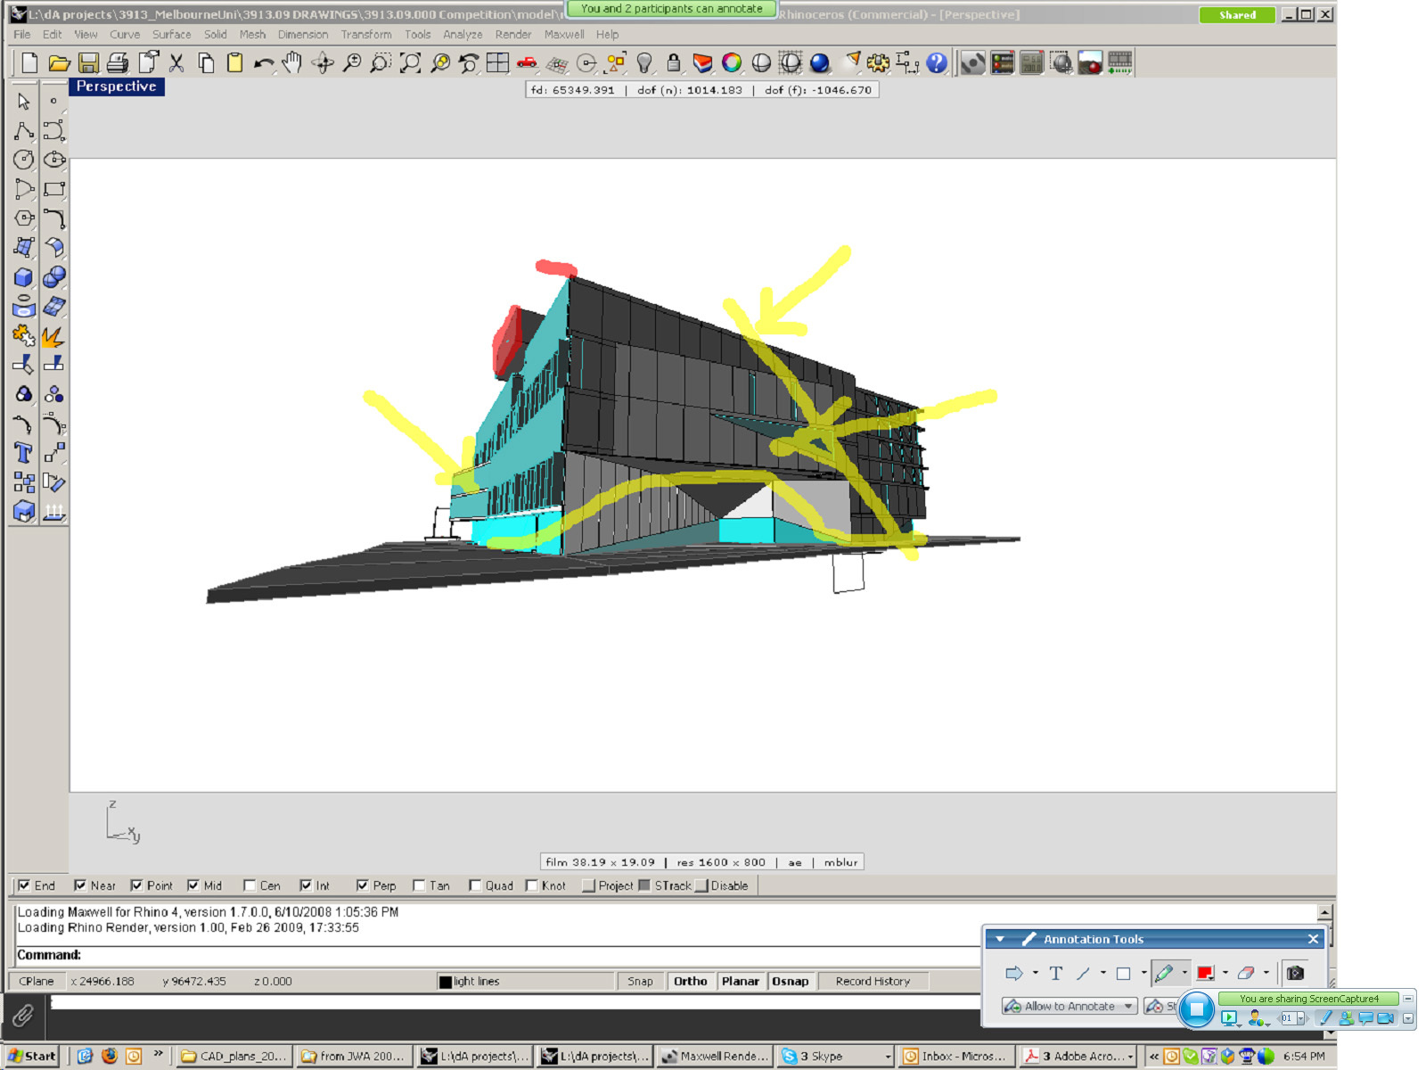Toggle the Point osnap checkbox
This screenshot has height=1070, width=1426.
[x=136, y=885]
